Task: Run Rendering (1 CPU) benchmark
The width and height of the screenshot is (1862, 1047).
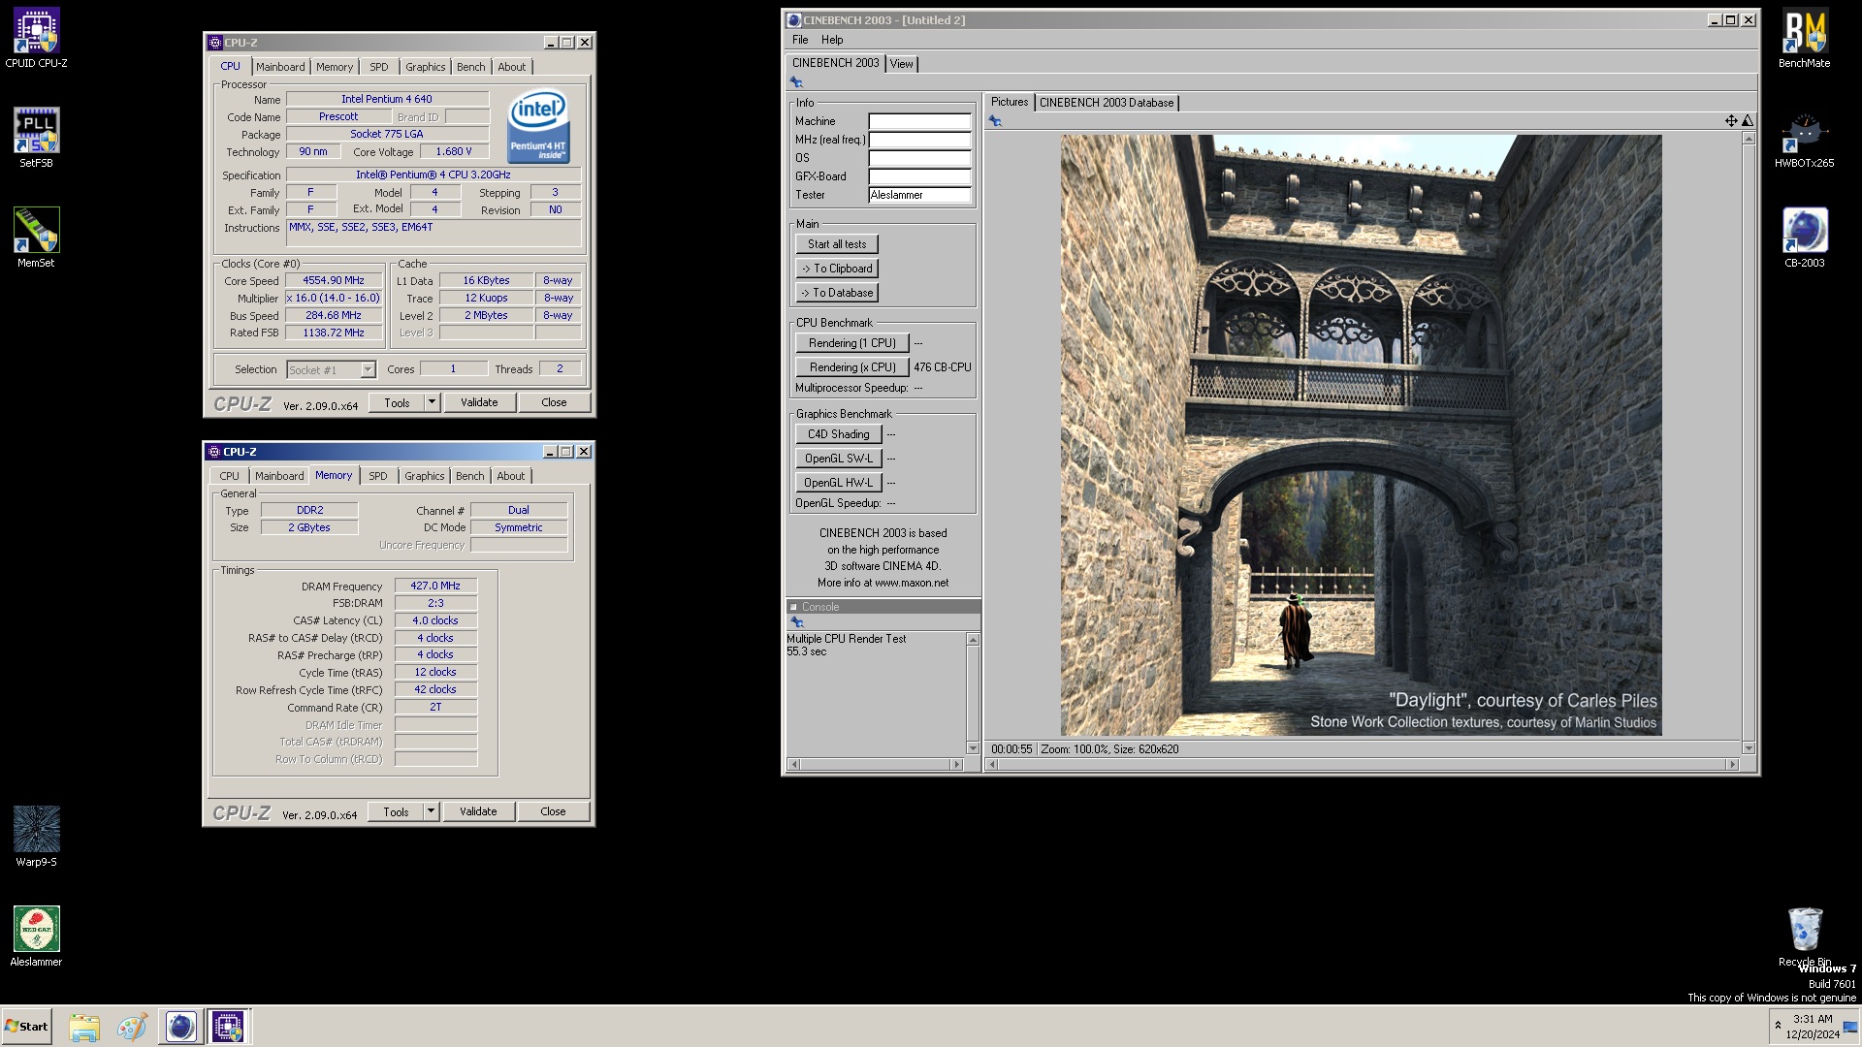Action: tap(852, 343)
